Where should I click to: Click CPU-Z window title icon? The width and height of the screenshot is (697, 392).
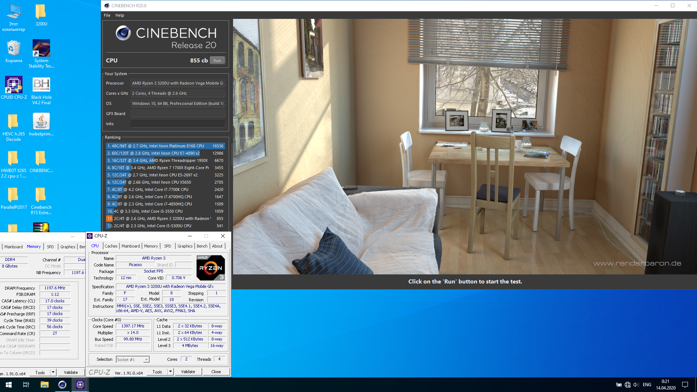[x=90, y=236]
